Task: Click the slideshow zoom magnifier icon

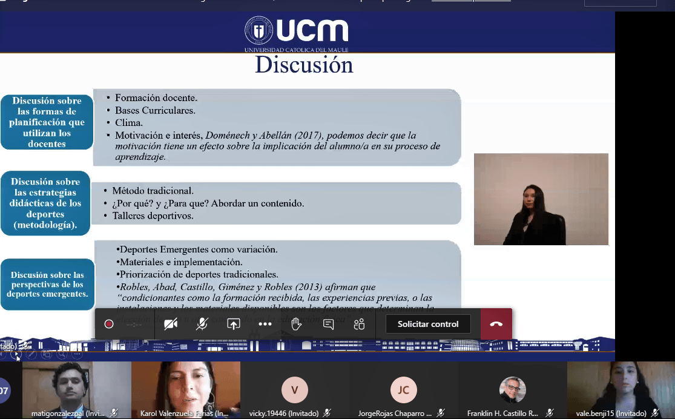Action: click(x=62, y=355)
